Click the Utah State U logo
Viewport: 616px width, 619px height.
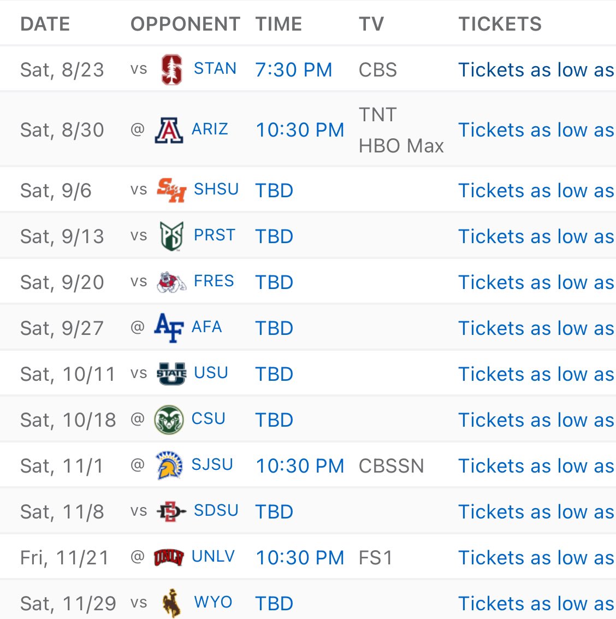(x=171, y=374)
